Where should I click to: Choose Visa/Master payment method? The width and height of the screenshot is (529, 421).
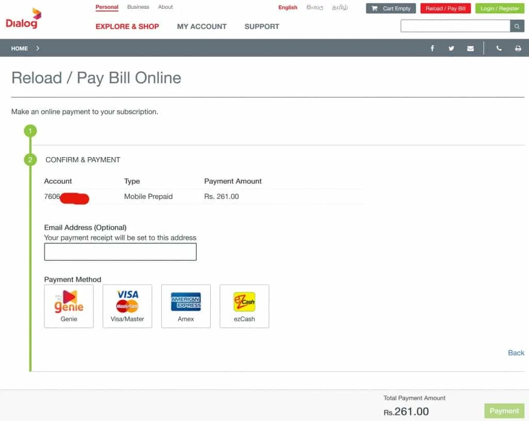point(127,306)
